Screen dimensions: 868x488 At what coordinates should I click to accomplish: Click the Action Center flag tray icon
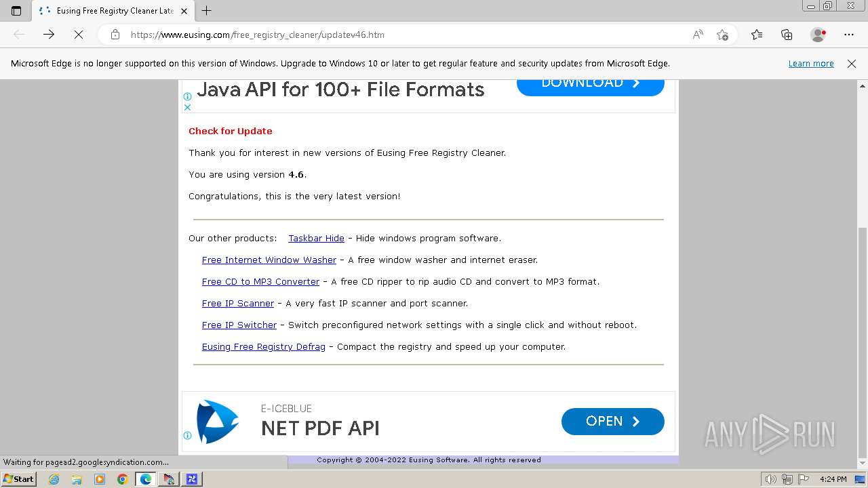tap(802, 479)
